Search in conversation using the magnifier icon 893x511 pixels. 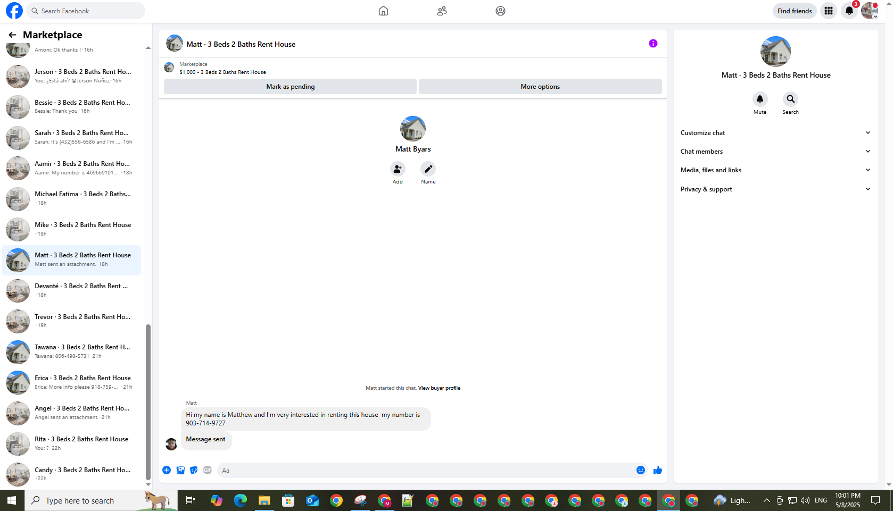(x=791, y=99)
